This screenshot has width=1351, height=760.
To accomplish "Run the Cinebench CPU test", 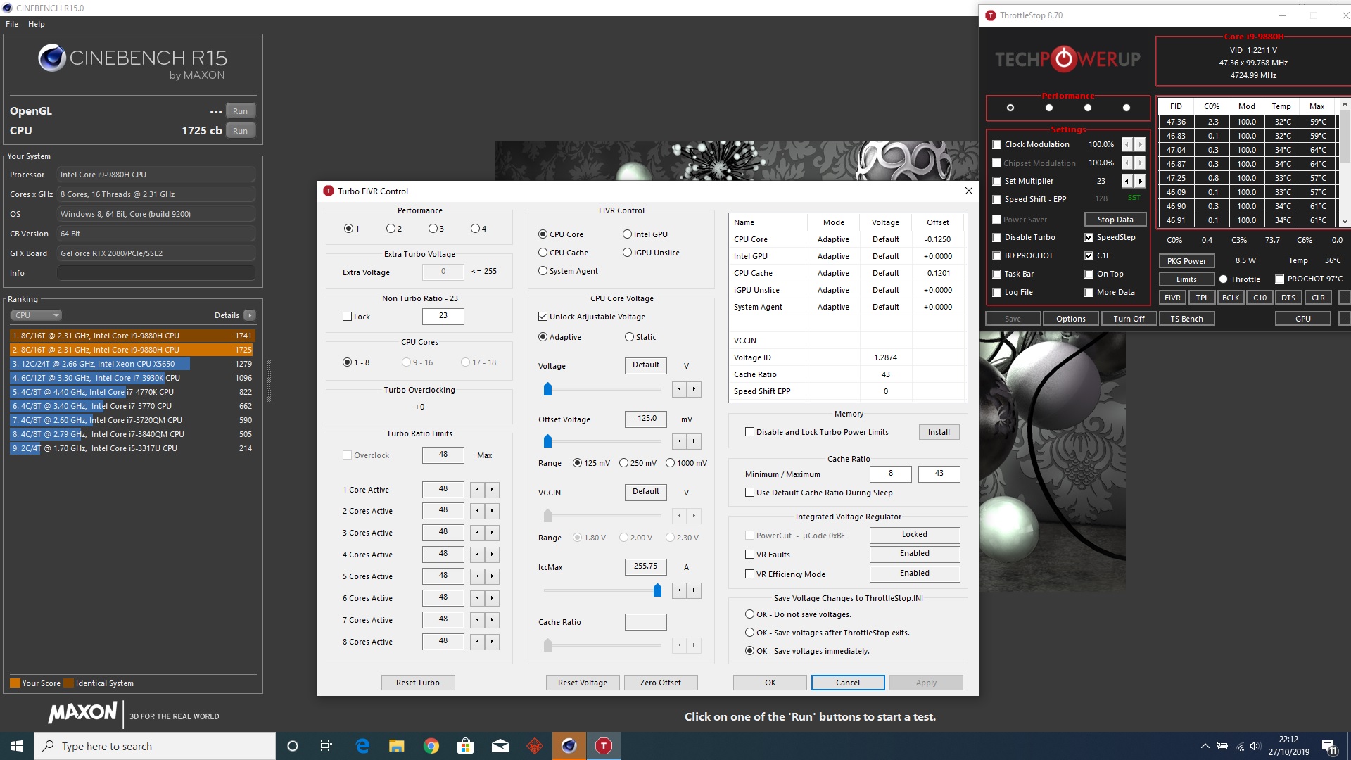I will pyautogui.click(x=241, y=131).
